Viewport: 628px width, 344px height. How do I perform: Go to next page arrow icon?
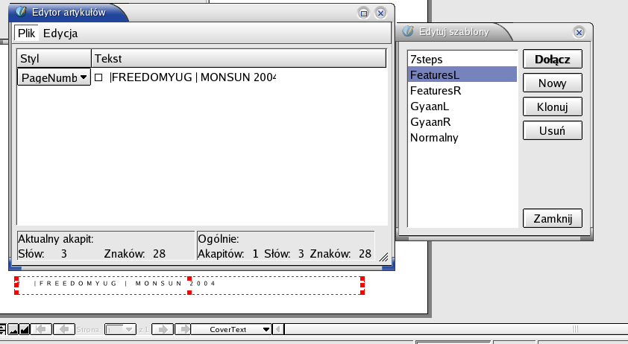click(x=163, y=329)
